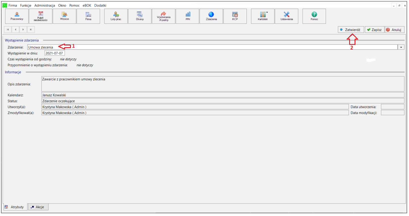Click the Data modyfikacji field

tap(393, 113)
